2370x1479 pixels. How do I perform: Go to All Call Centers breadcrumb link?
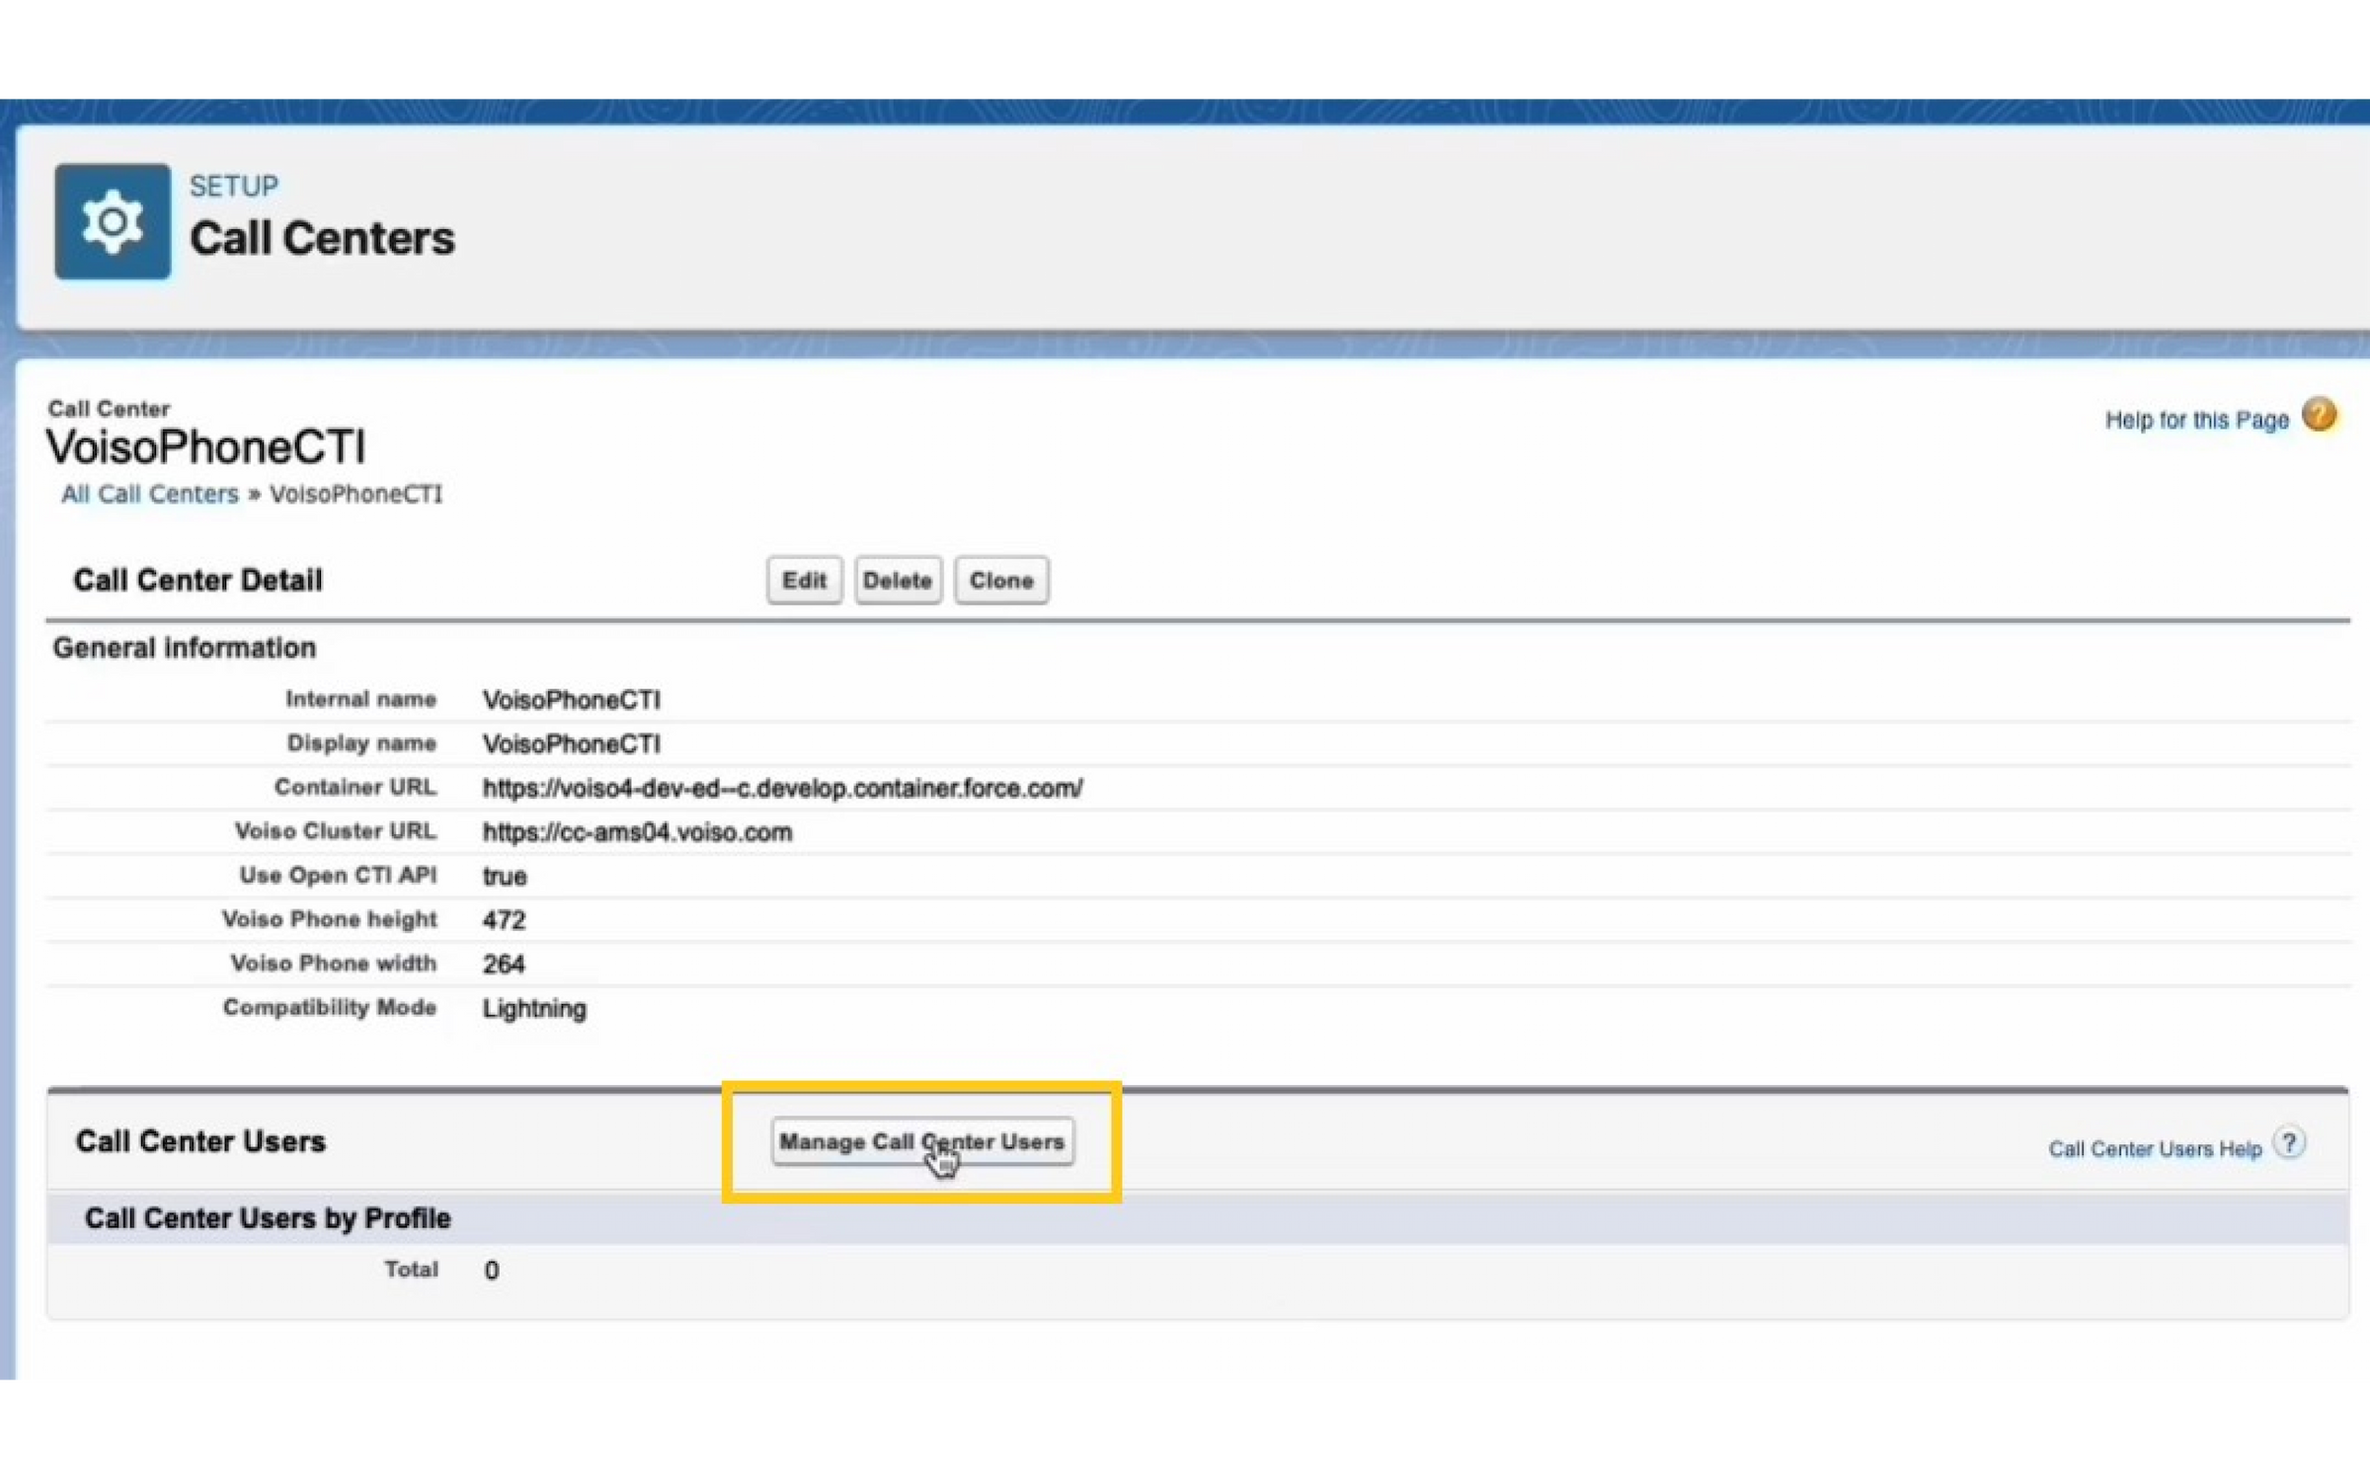(150, 494)
